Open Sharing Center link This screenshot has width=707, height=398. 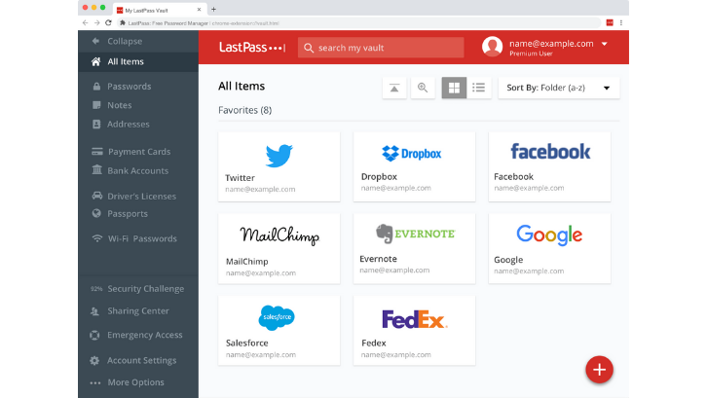click(x=138, y=311)
